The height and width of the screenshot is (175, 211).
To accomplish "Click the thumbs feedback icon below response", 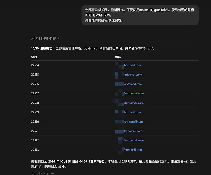I will click(x=46, y=173).
